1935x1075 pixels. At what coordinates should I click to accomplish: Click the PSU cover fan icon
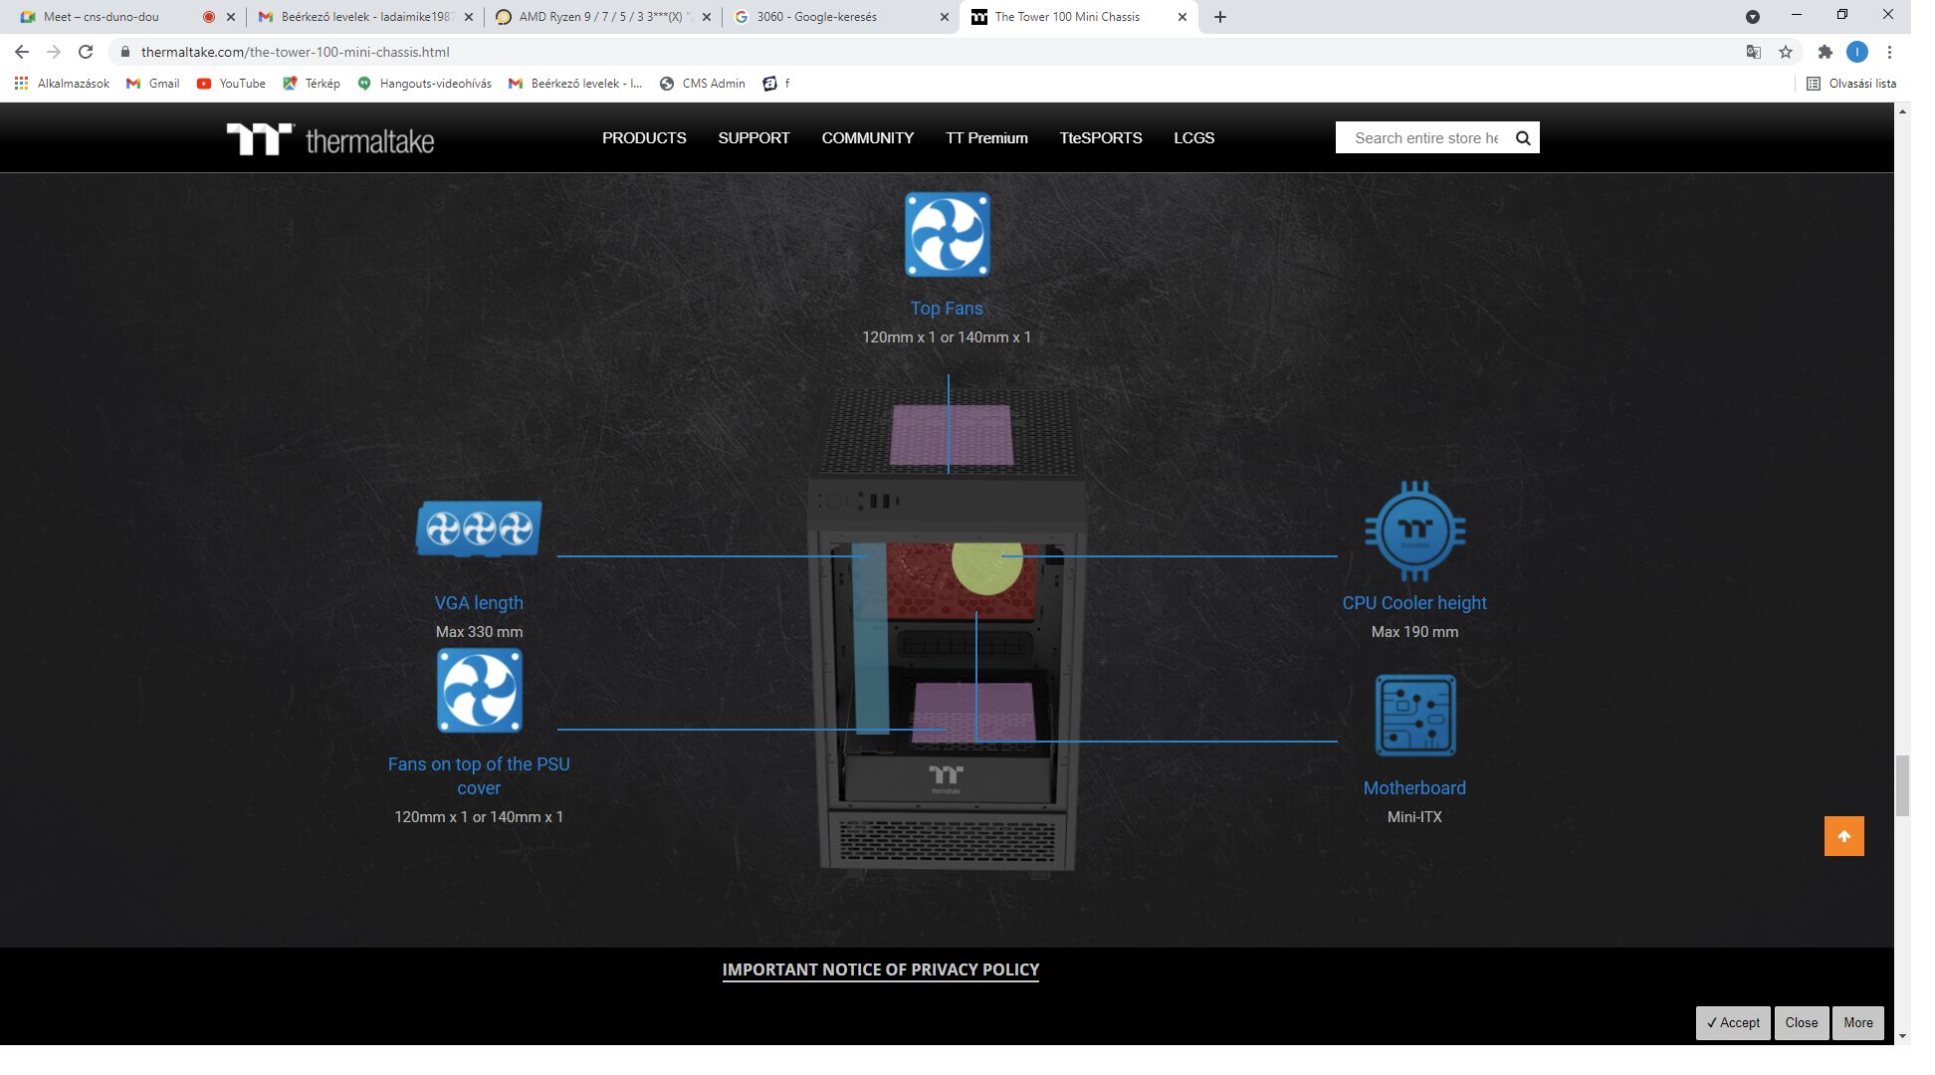[x=479, y=691]
